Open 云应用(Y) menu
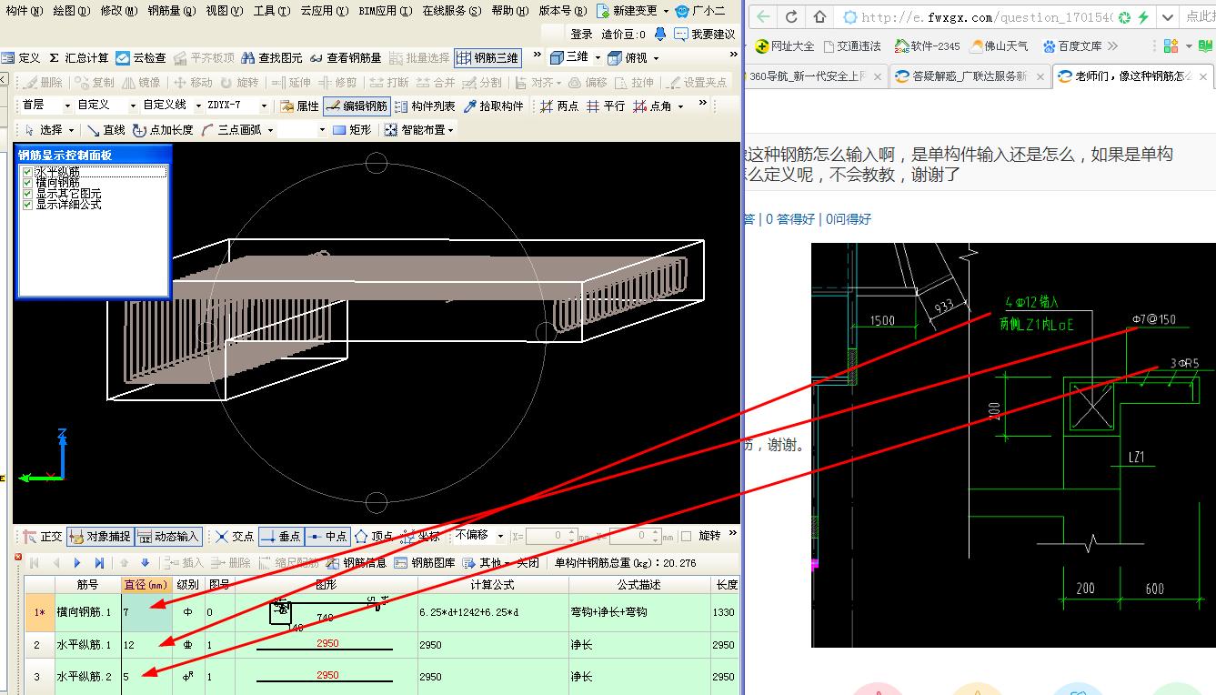 (x=324, y=11)
